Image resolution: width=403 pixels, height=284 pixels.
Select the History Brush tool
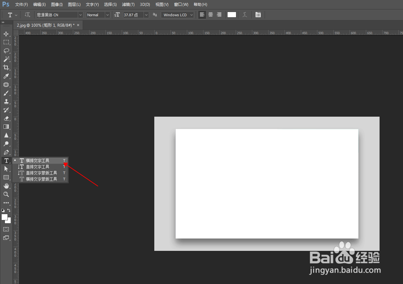click(6, 110)
